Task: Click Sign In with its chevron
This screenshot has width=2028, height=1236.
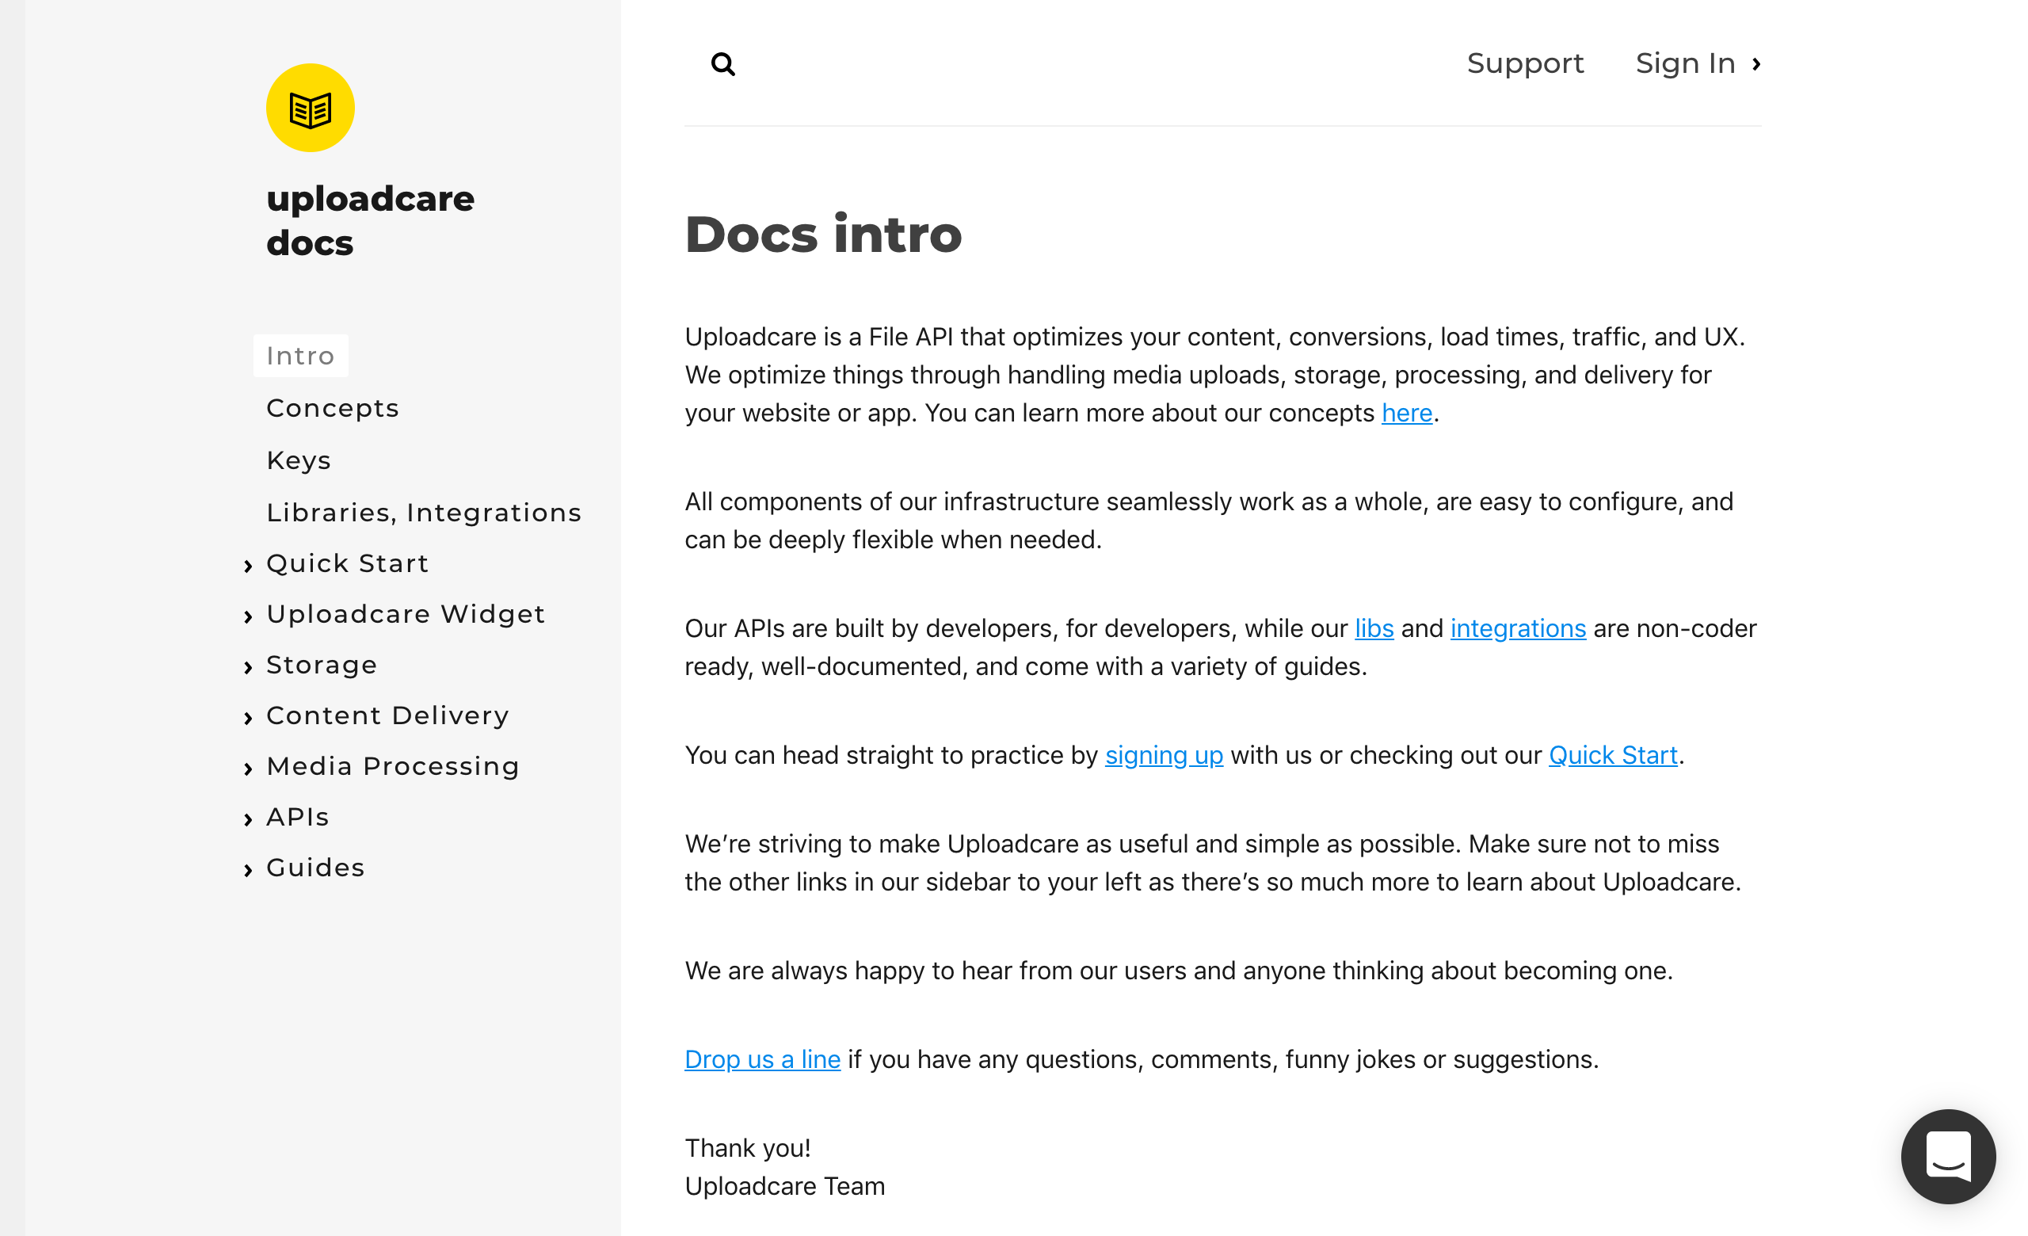Action: 1697,63
